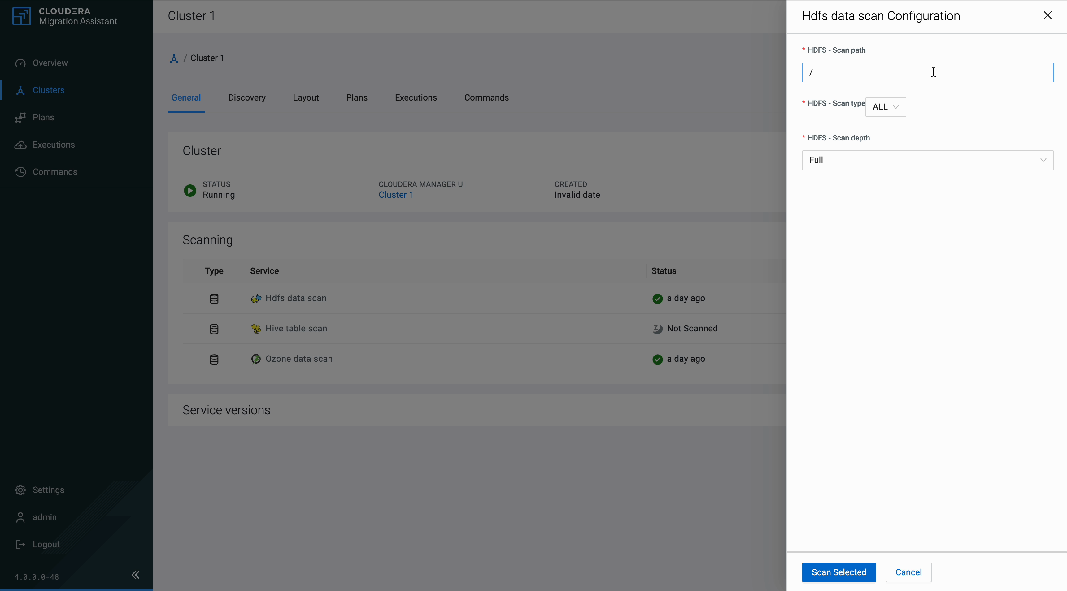Focus the HDFS Scan path input field

(x=927, y=72)
